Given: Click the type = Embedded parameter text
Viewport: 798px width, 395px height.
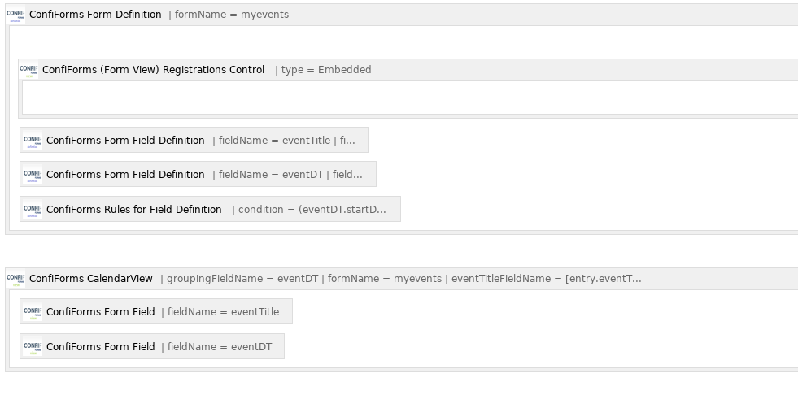Looking at the screenshot, I should pyautogui.click(x=326, y=70).
